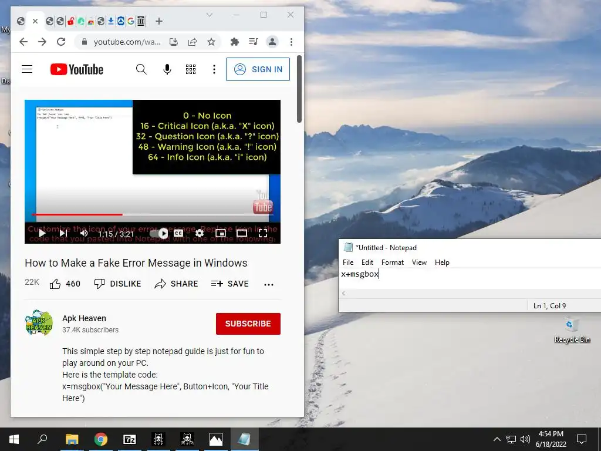This screenshot has width=601, height=451.
Task: Click the DISLIKE button
Action: pyautogui.click(x=117, y=284)
